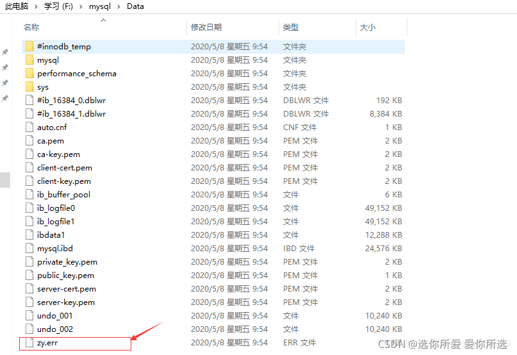Select the file name auto.cnf
Viewport: 517px width, 355px height.
tap(52, 128)
